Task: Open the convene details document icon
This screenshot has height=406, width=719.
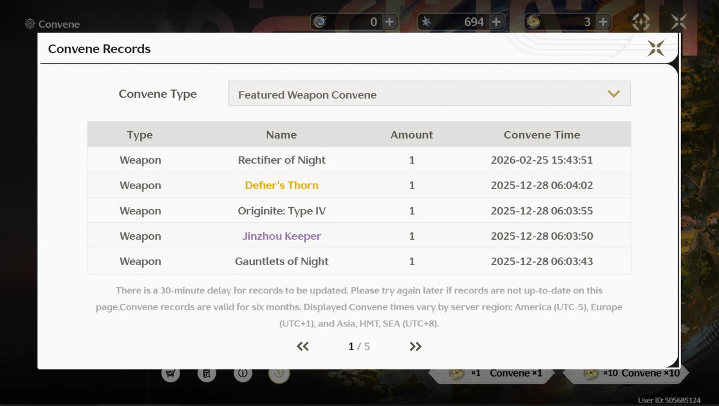Action: pyautogui.click(x=207, y=373)
